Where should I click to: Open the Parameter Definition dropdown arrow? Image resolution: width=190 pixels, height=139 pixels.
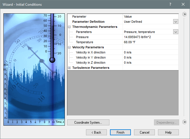coord(176,22)
